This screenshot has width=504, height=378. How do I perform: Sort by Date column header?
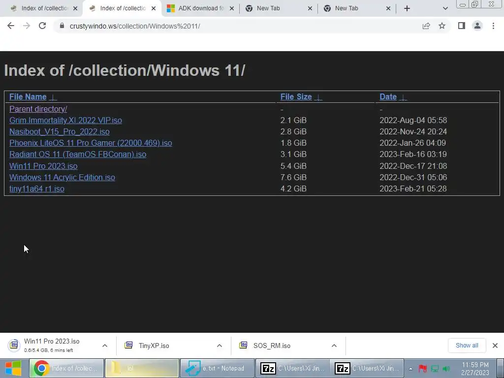tap(388, 97)
